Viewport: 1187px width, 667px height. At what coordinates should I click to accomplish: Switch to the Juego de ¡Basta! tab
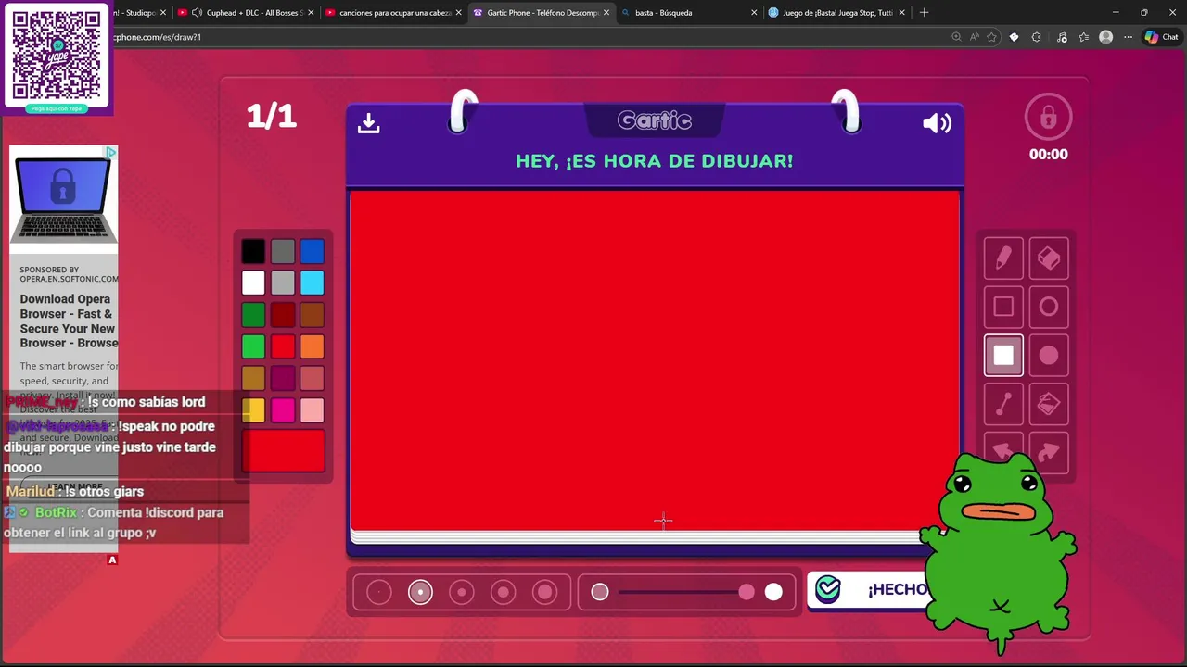(836, 13)
